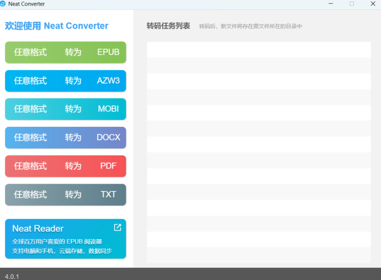
Task: Close the Neat Converter window
Action: coord(372,4)
